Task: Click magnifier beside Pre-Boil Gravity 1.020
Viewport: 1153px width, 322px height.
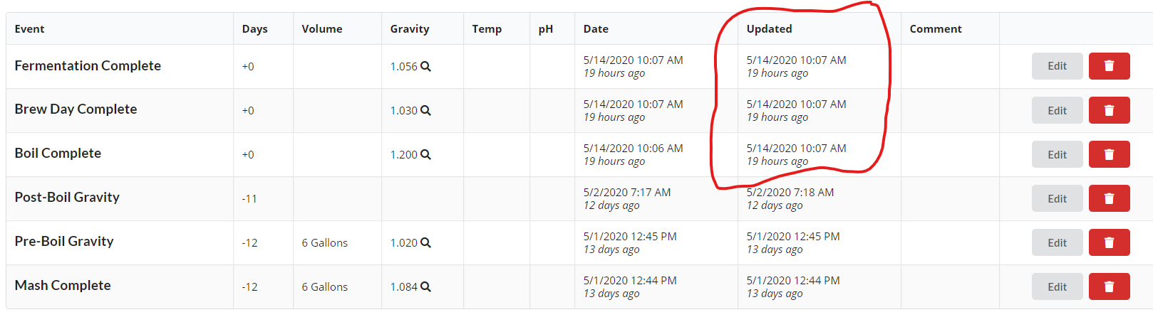Action: coord(425,242)
